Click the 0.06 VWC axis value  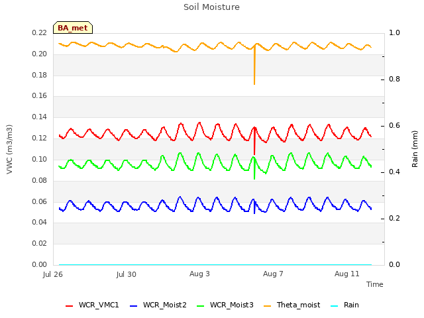point(40,201)
